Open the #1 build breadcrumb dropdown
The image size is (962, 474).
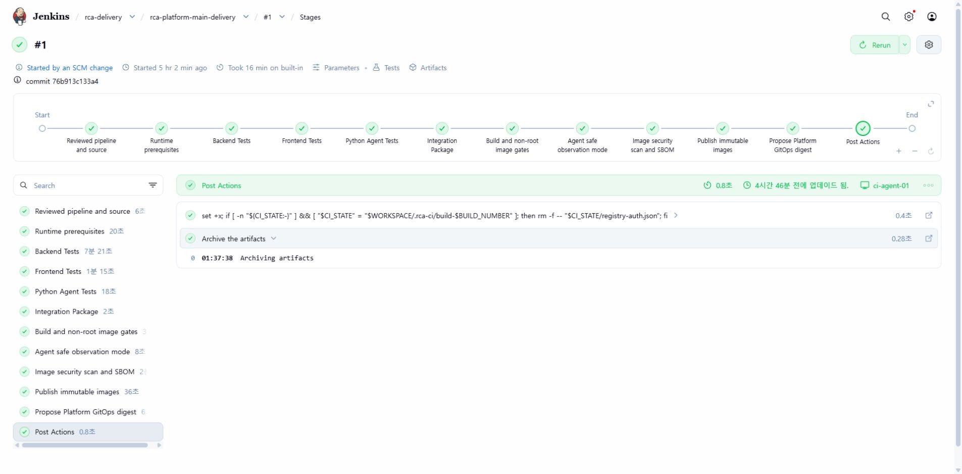282,17
